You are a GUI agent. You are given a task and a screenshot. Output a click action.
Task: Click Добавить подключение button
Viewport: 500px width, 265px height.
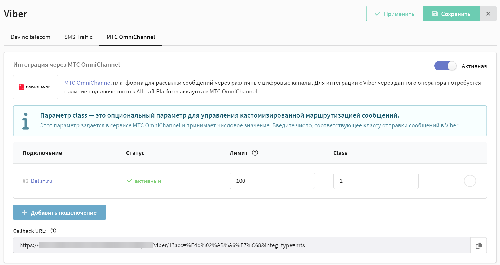point(59,213)
